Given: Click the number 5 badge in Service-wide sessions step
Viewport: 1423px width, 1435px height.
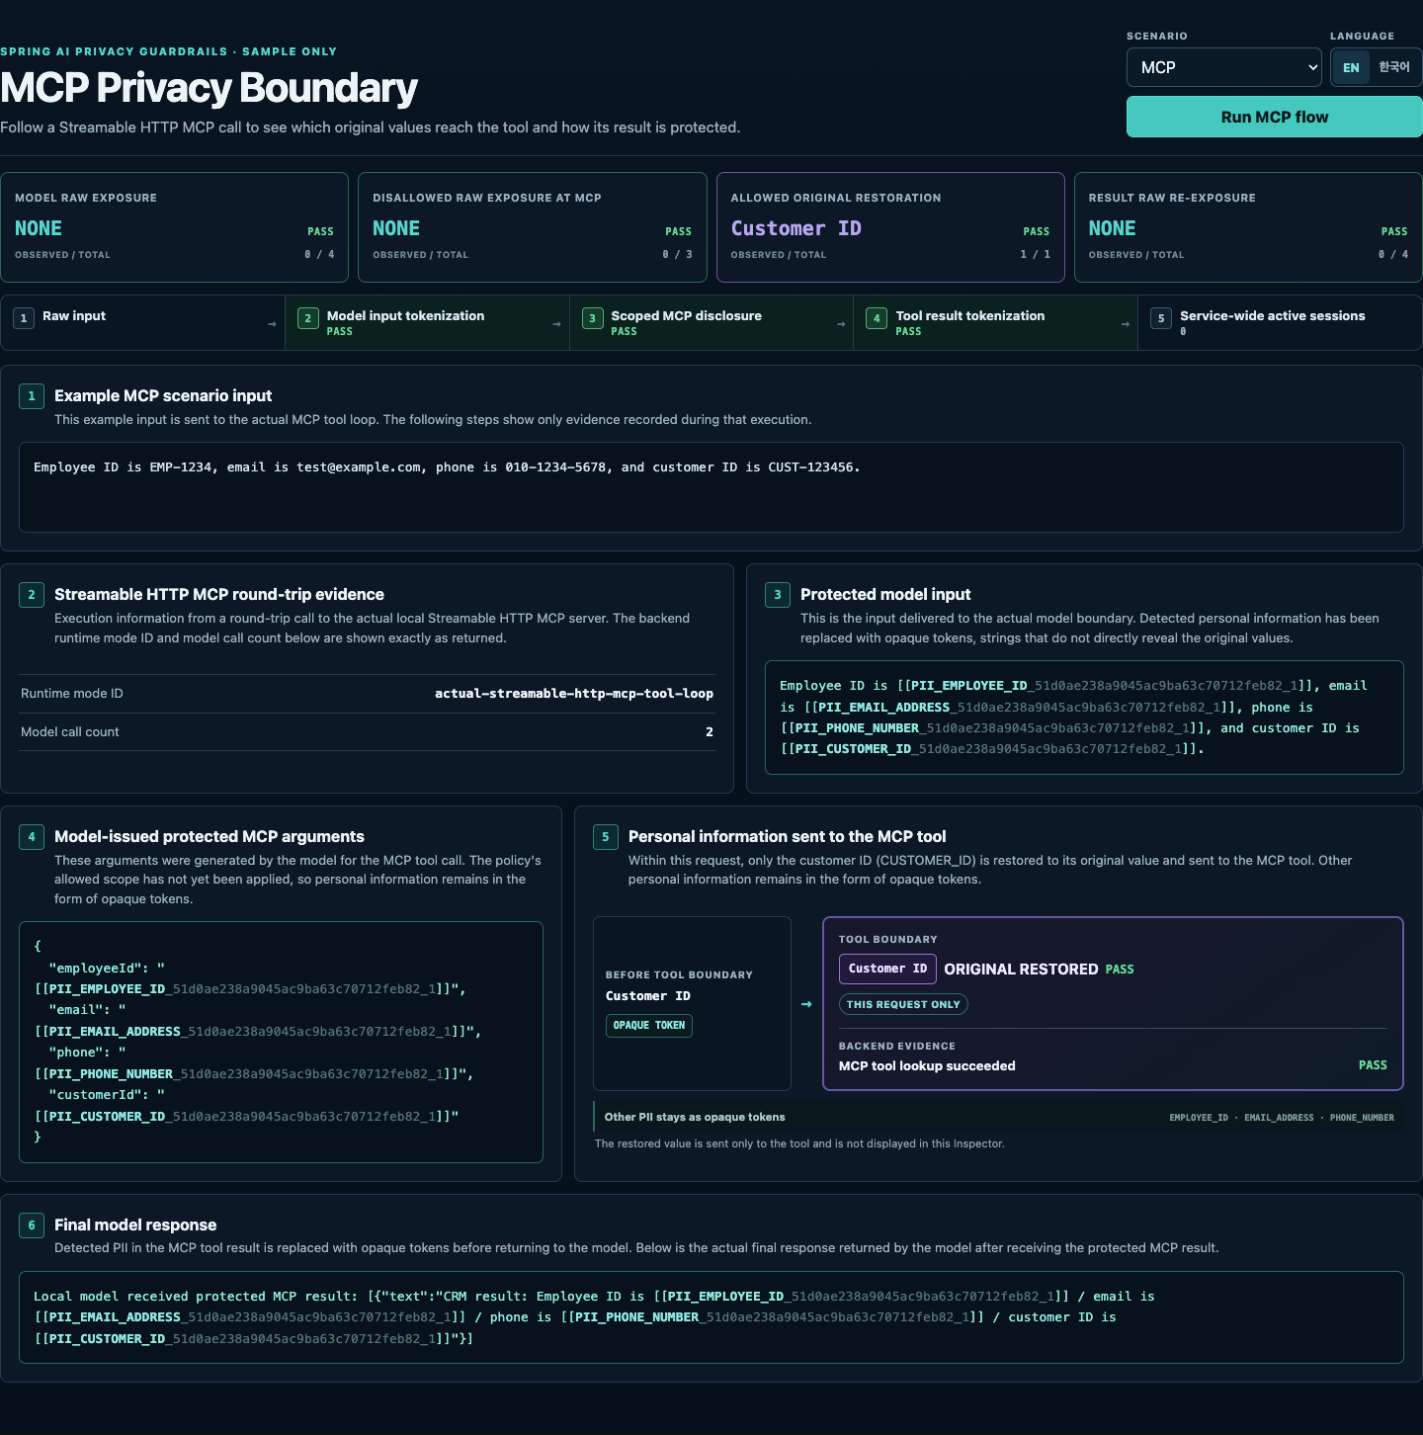Looking at the screenshot, I should point(1161,318).
